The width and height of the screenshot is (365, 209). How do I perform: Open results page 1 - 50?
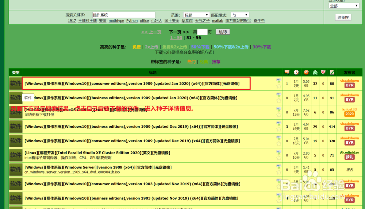176,38
